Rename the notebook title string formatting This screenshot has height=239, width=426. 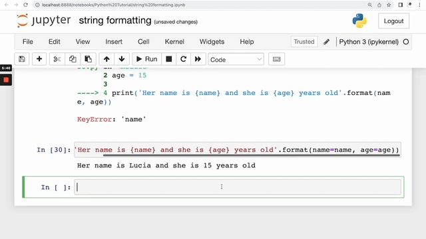pos(115,21)
